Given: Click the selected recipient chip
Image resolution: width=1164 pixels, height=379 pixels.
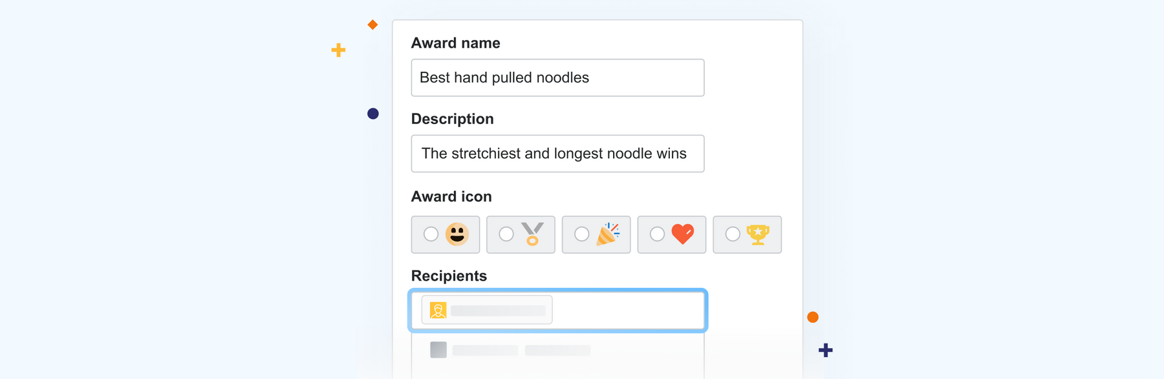Looking at the screenshot, I should point(487,310).
